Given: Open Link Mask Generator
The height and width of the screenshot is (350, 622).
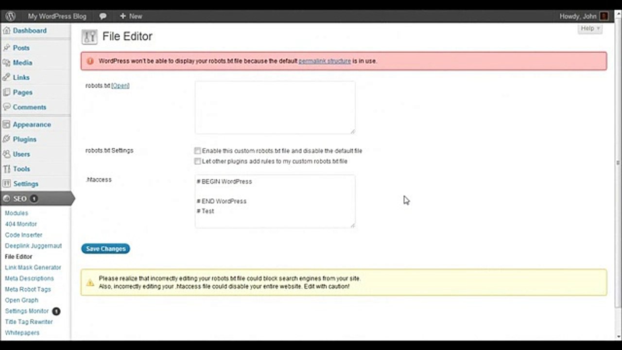Looking at the screenshot, I should [x=33, y=268].
